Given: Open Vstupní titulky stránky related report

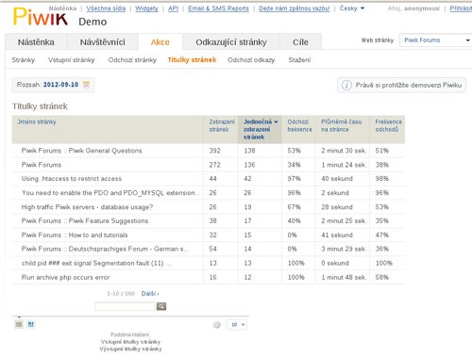Looking at the screenshot, I should pos(130,342).
